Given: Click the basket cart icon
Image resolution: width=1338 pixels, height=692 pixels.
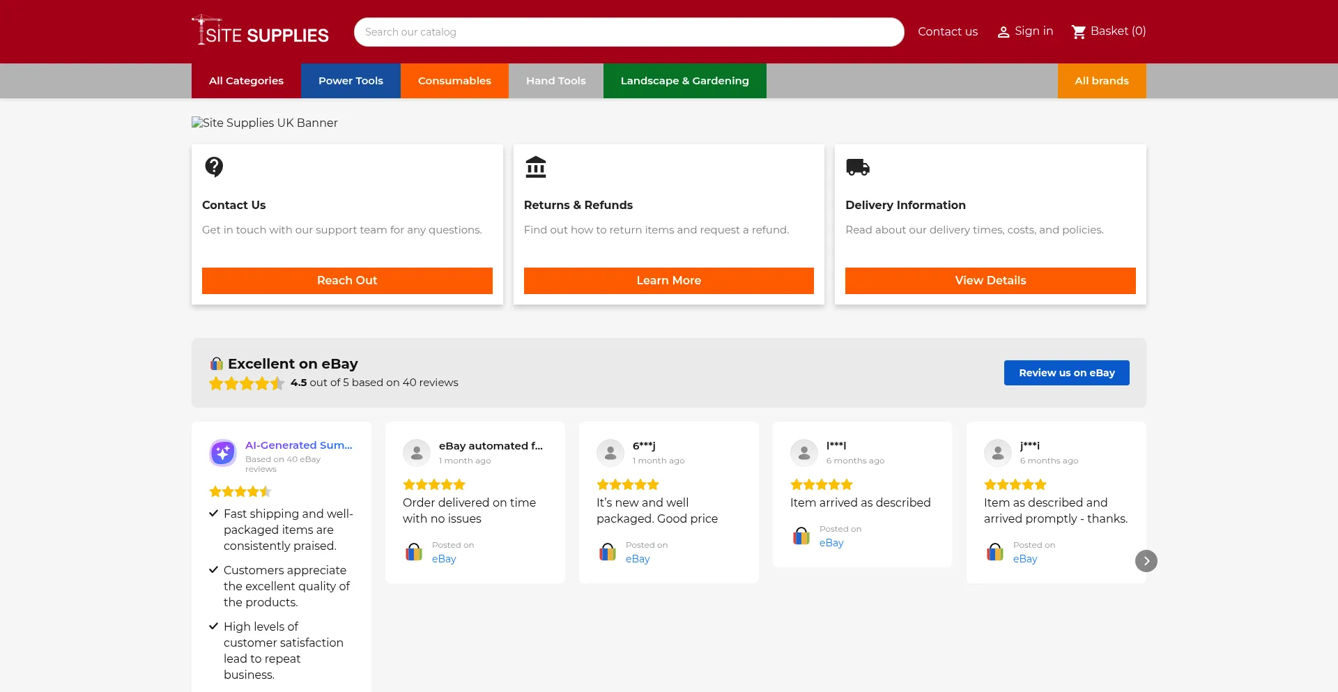Looking at the screenshot, I should (x=1078, y=32).
